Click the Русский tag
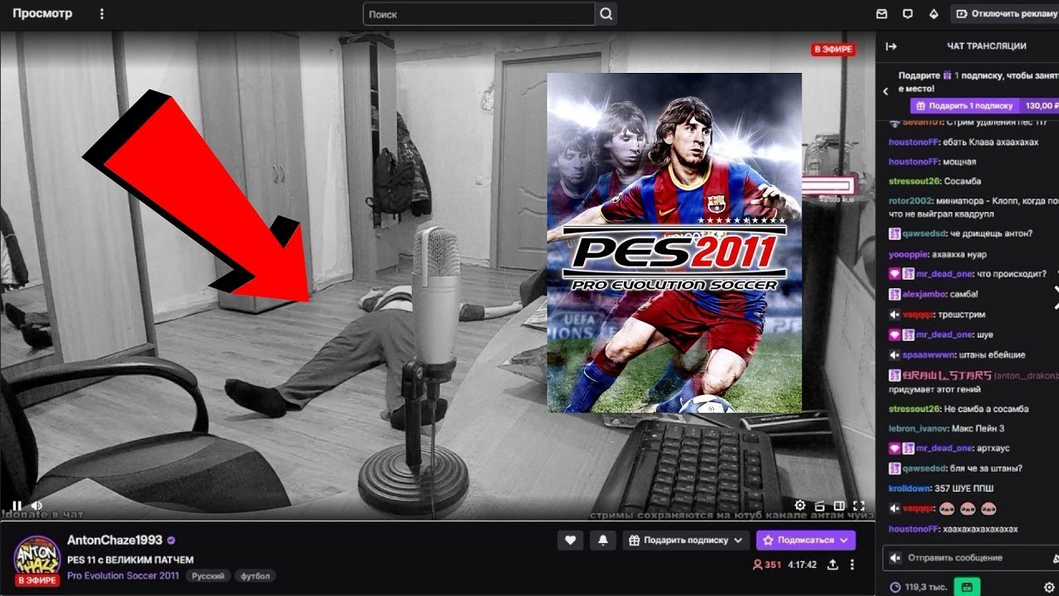Viewport: 1059px width, 596px height. click(x=207, y=576)
